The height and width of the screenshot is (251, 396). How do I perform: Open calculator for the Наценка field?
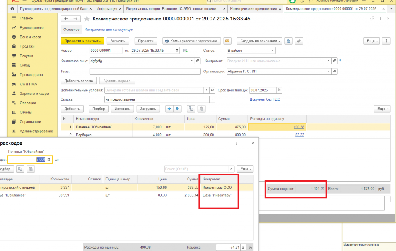(x=243, y=248)
